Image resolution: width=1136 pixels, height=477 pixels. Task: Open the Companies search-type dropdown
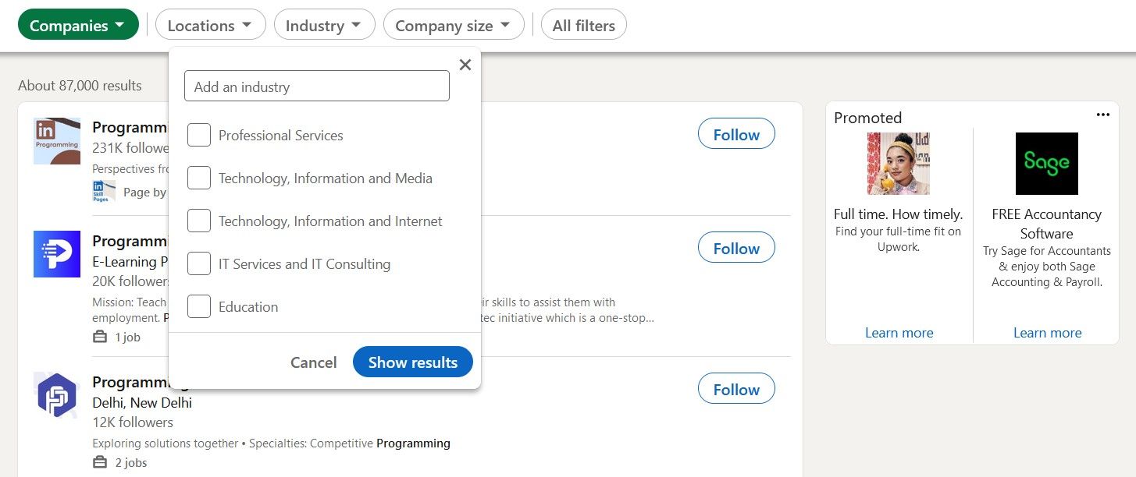pos(77,24)
